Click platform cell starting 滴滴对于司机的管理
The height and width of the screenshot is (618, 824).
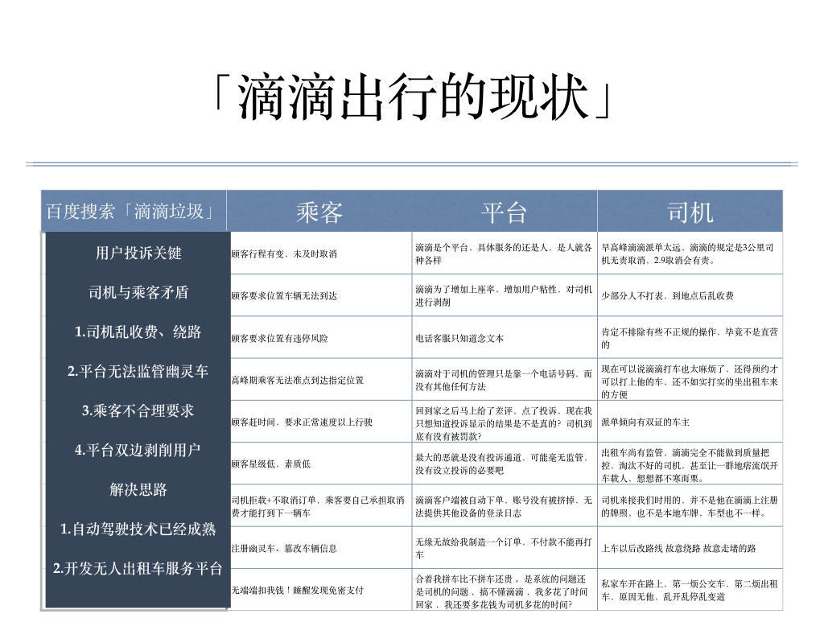point(505,380)
